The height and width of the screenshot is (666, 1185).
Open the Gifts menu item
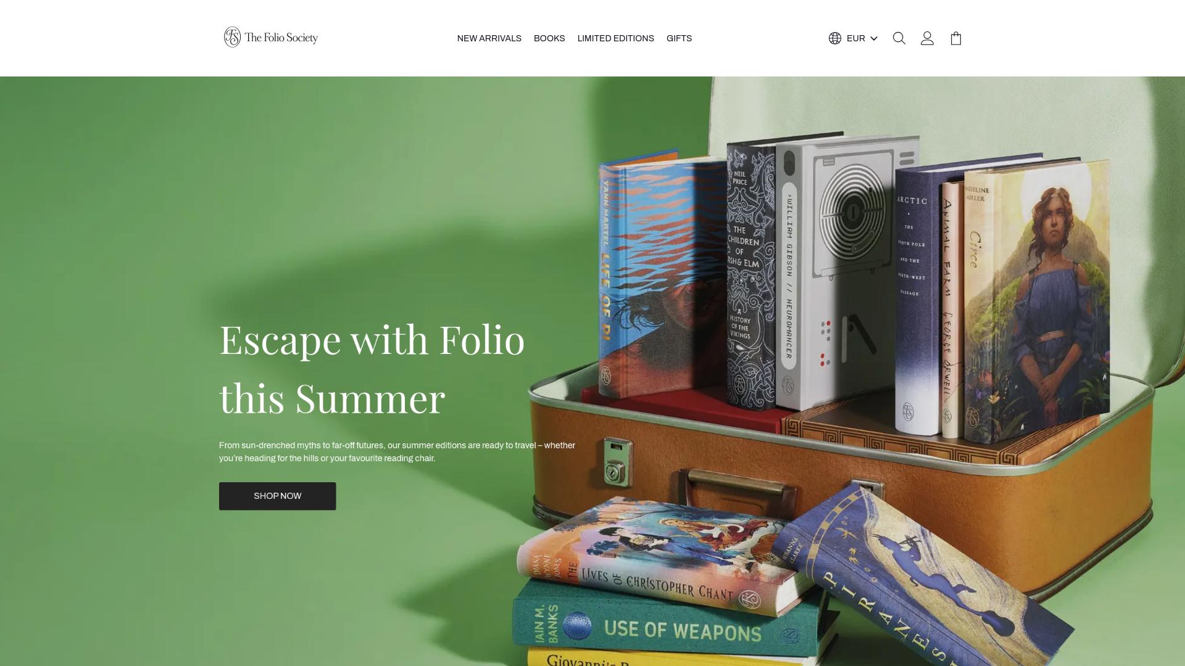tap(679, 38)
